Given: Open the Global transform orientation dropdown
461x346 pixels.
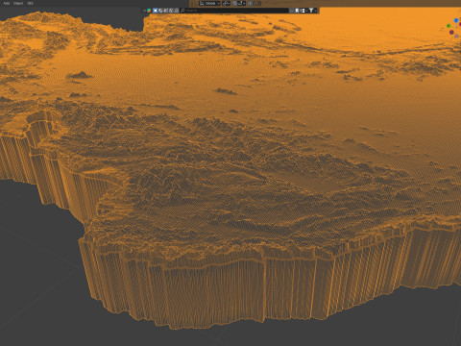Looking at the screenshot, I should tap(209, 3).
